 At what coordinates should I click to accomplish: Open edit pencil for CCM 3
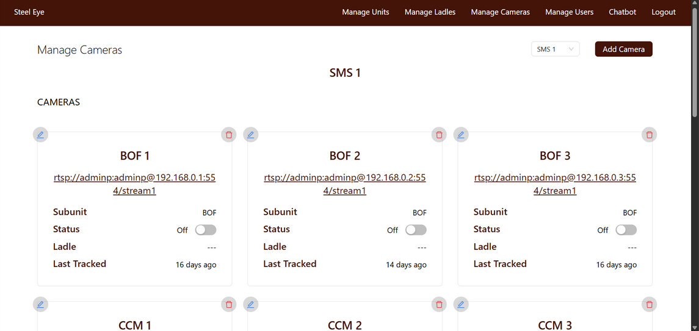[461, 305]
